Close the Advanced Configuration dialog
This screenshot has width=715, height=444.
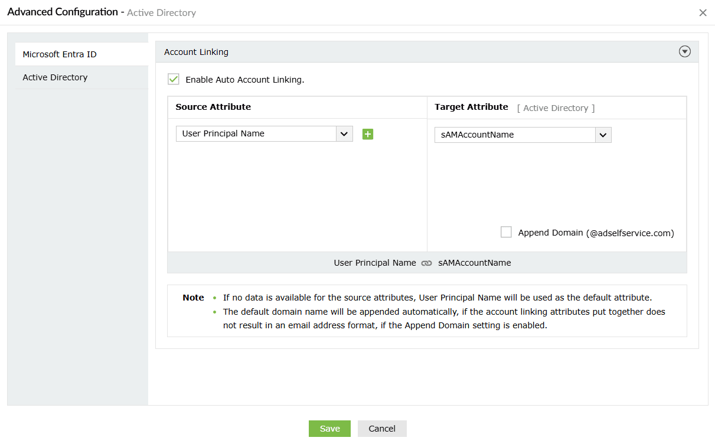pyautogui.click(x=703, y=12)
